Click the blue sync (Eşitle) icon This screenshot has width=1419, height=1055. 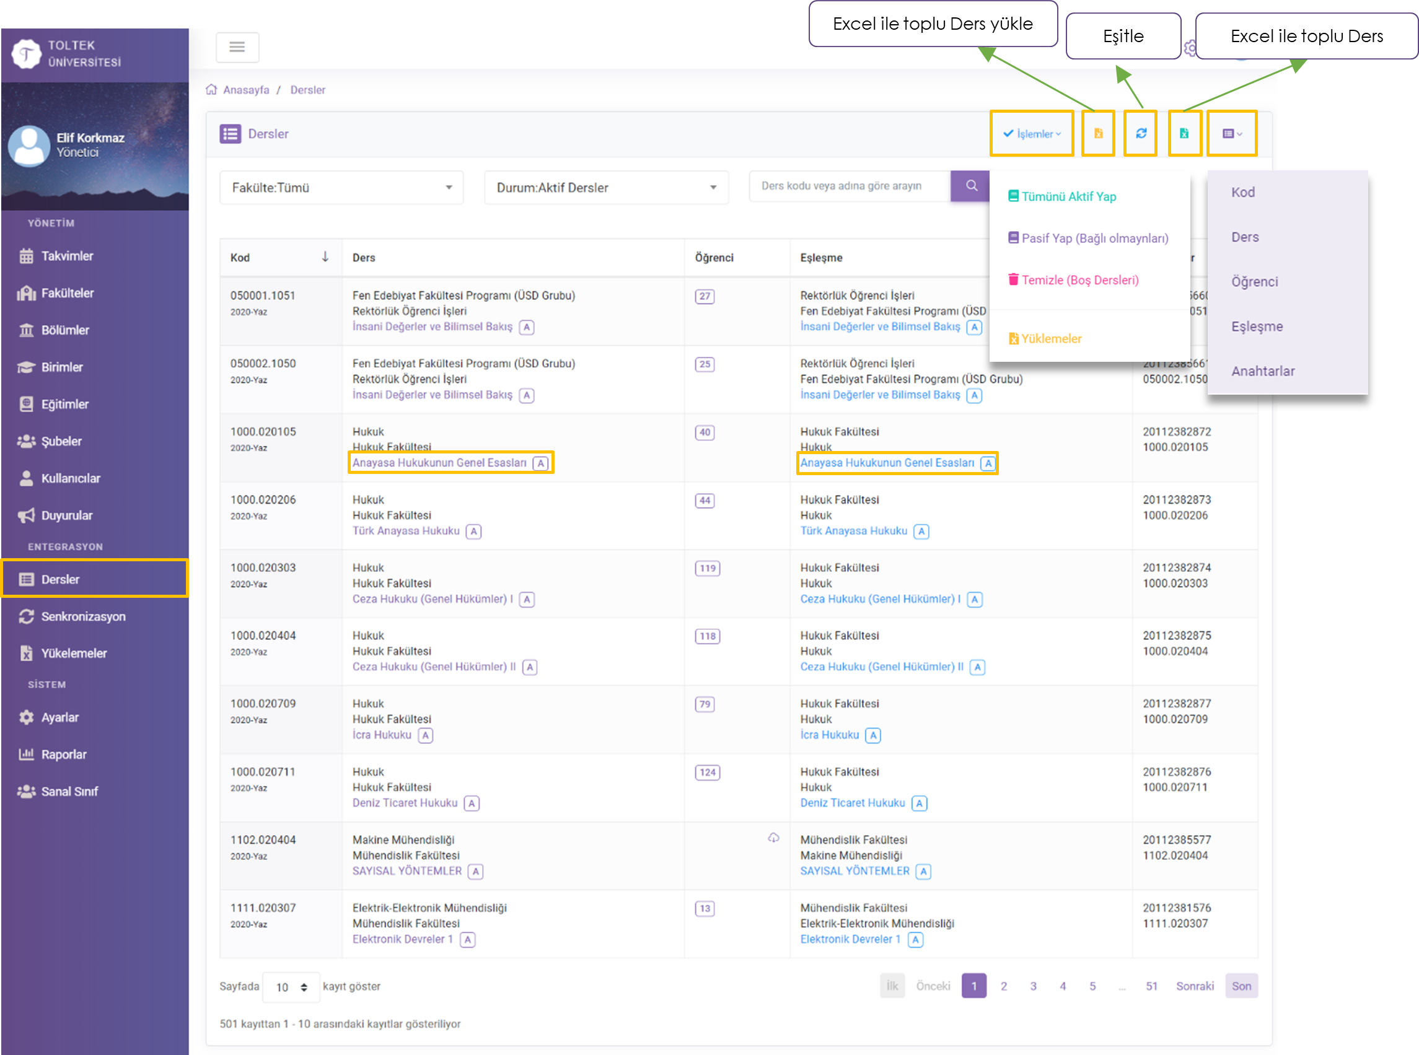1141,133
